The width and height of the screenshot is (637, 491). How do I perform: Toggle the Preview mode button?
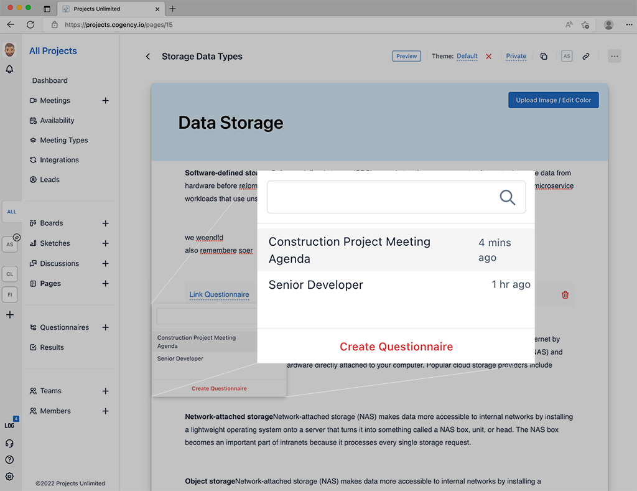406,56
